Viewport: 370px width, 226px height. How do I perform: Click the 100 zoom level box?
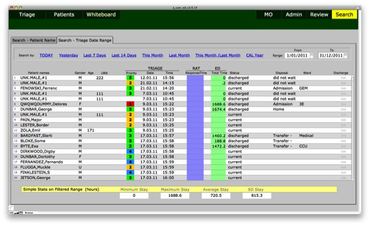11,213
